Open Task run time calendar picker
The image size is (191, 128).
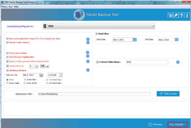(x=42, y=75)
